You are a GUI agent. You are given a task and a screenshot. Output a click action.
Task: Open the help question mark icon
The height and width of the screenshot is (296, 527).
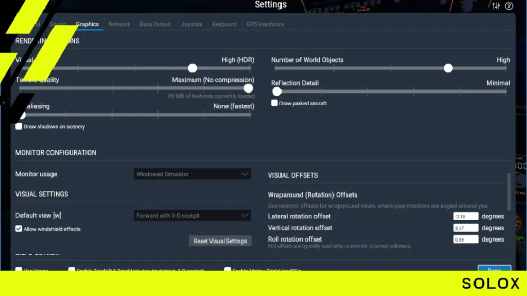point(509,6)
